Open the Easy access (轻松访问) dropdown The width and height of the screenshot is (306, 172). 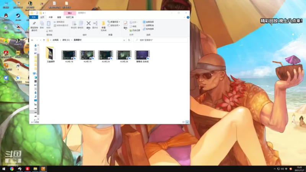(114, 25)
